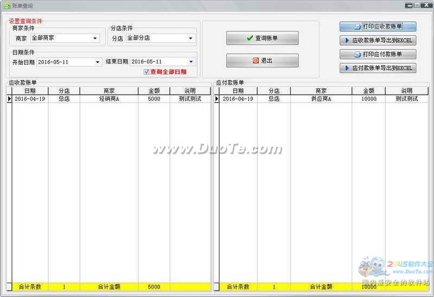434x297 pixels.
Task: Select 测试测试 note in 供应商A row
Action: point(406,99)
